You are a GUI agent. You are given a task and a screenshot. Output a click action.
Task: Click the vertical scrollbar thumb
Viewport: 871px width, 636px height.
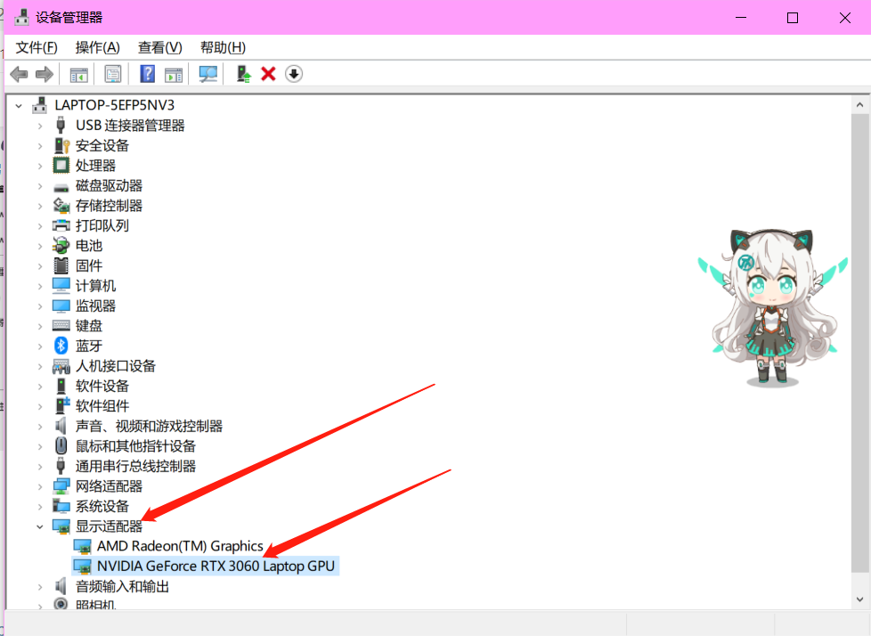coord(860,343)
